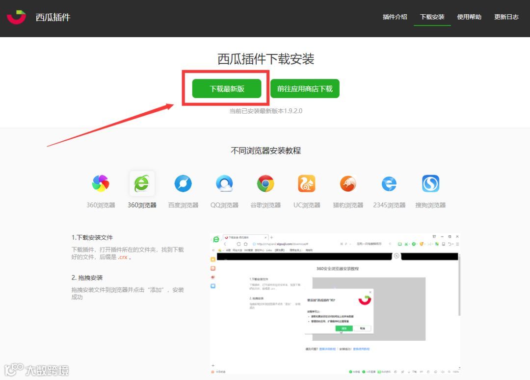
Task: Select the 猎豹浏览器 icon
Action: 348,183
